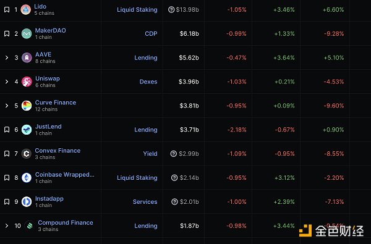The height and width of the screenshot is (244, 371).
Task: Click the MakerDAO logo icon
Action: click(x=27, y=33)
